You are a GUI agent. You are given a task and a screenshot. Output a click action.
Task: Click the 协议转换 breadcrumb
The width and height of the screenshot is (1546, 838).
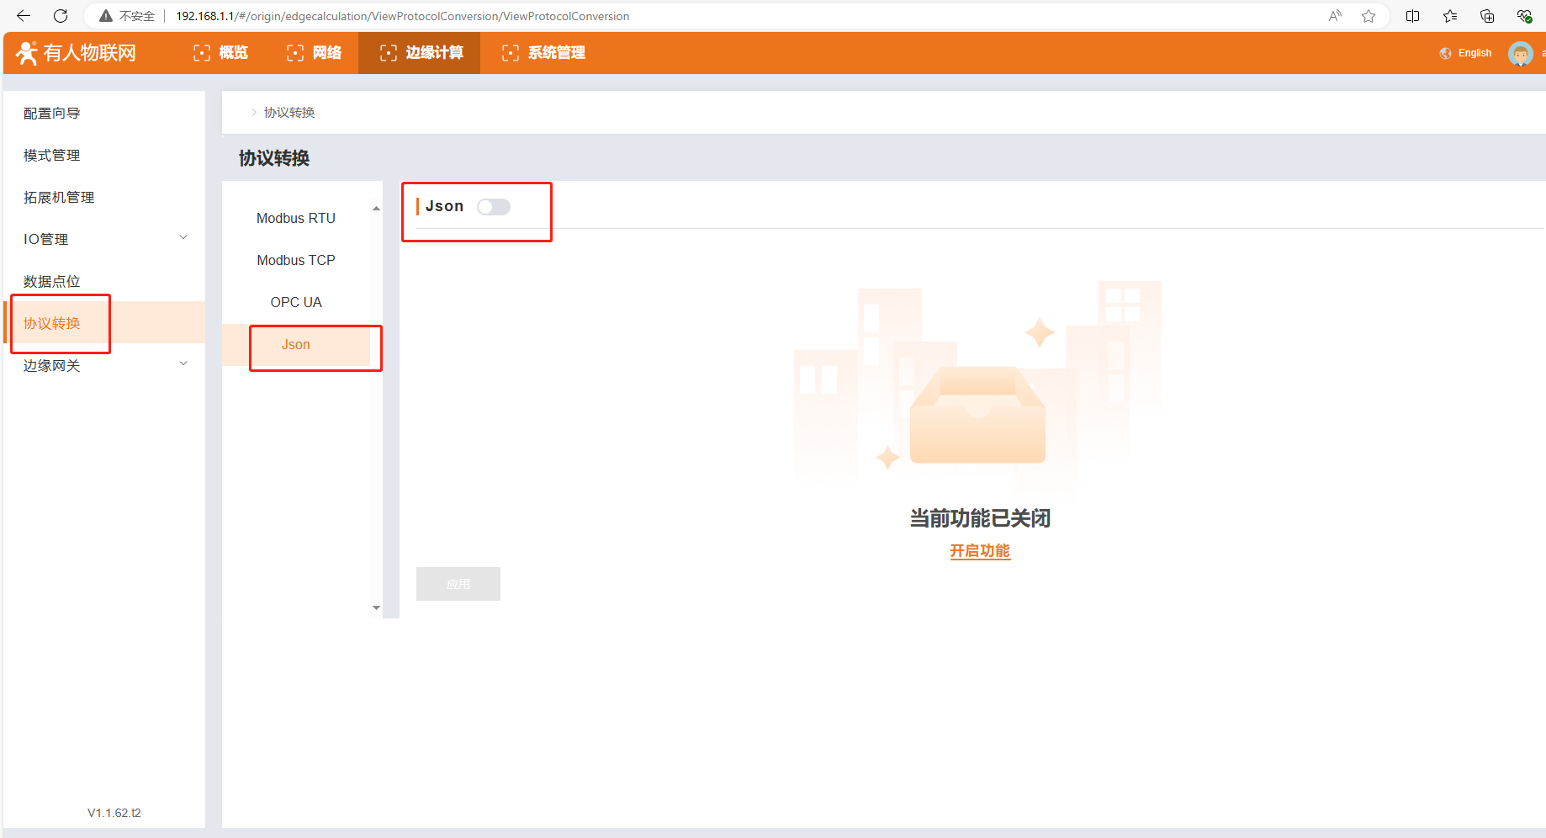click(x=289, y=113)
